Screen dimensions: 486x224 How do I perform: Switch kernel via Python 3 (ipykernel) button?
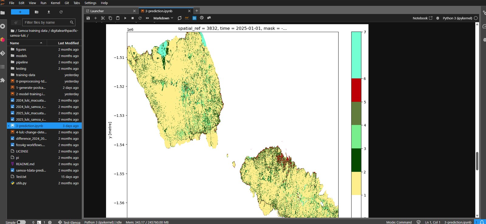457,18
